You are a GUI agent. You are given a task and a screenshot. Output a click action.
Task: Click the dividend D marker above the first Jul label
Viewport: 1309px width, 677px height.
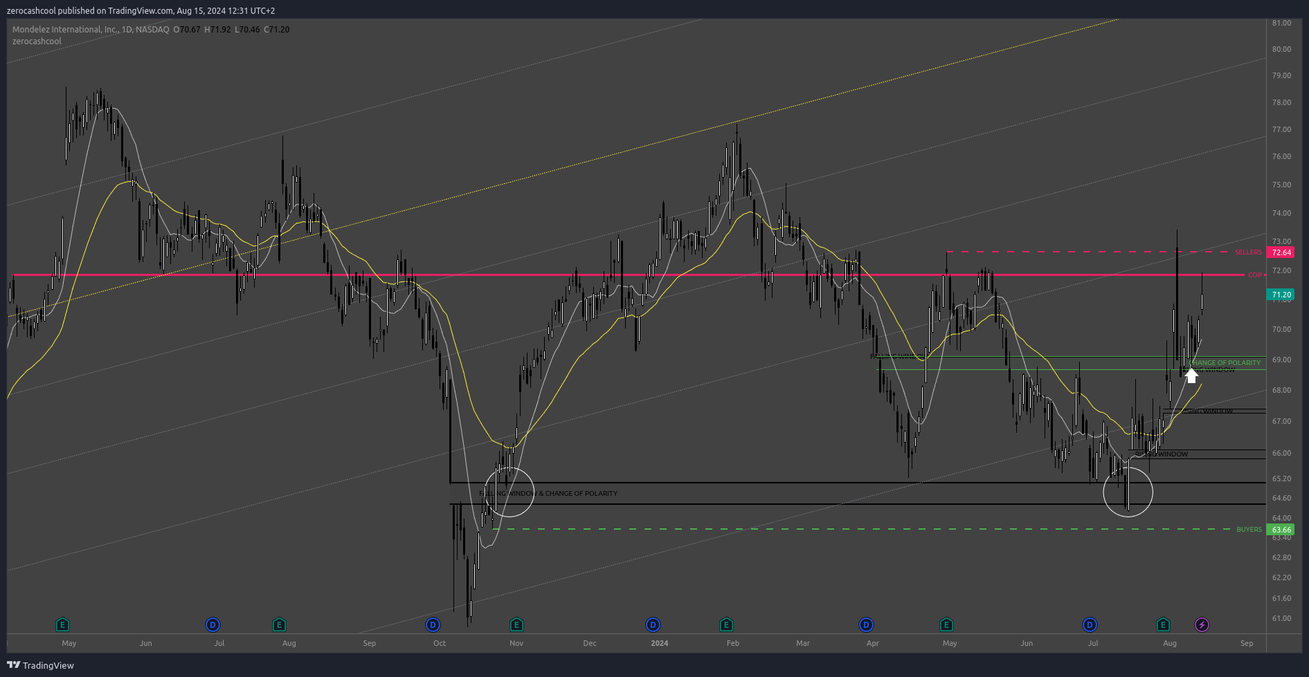click(x=213, y=625)
